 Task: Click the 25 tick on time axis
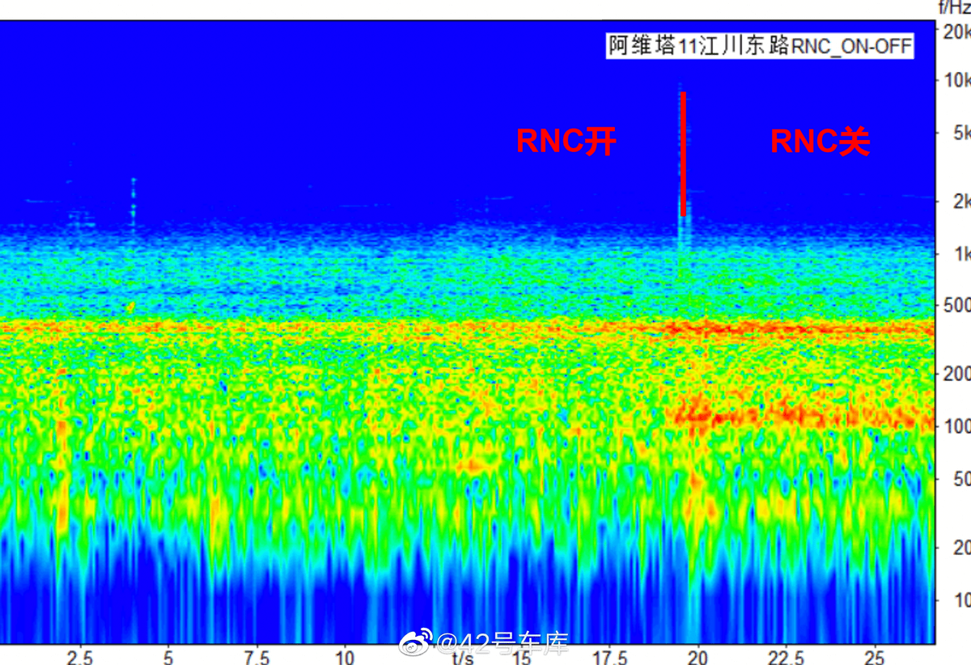click(x=874, y=656)
